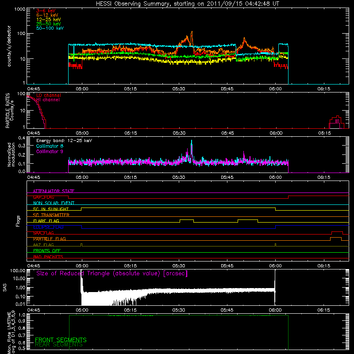Click the AAZ_FLAG spike at 06:00
This screenshot has height=354, width=354.
pyautogui.click(x=275, y=245)
